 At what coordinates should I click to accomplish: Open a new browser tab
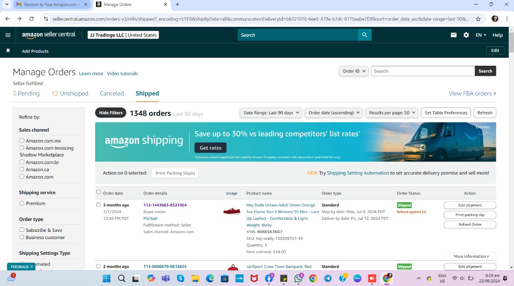(177, 4)
